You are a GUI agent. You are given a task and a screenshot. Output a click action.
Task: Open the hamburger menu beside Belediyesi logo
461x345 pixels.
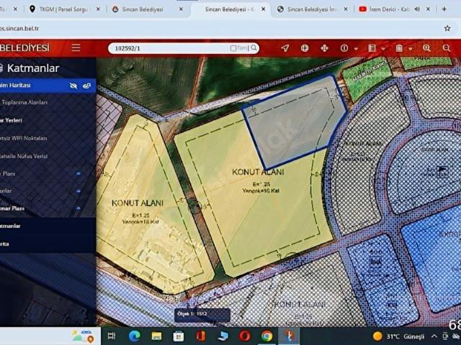click(x=76, y=48)
